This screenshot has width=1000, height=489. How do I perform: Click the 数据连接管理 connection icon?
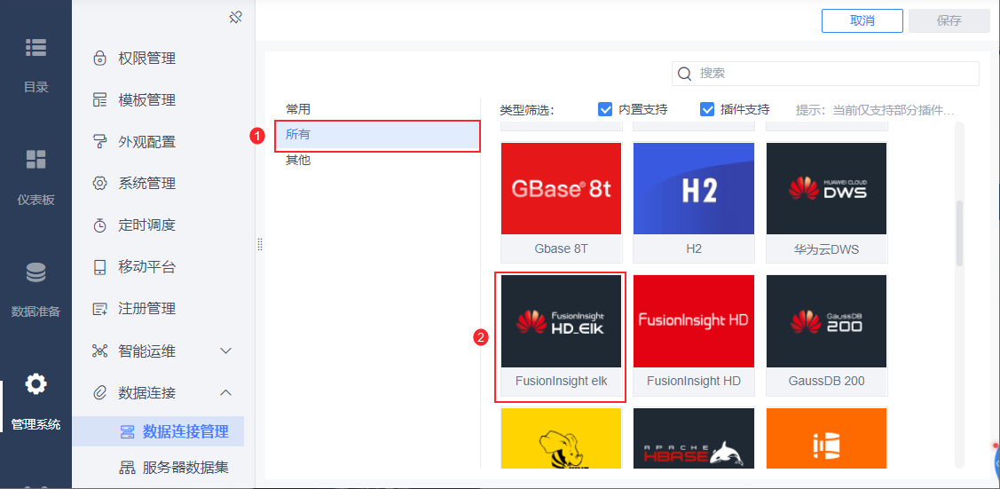[x=128, y=432]
